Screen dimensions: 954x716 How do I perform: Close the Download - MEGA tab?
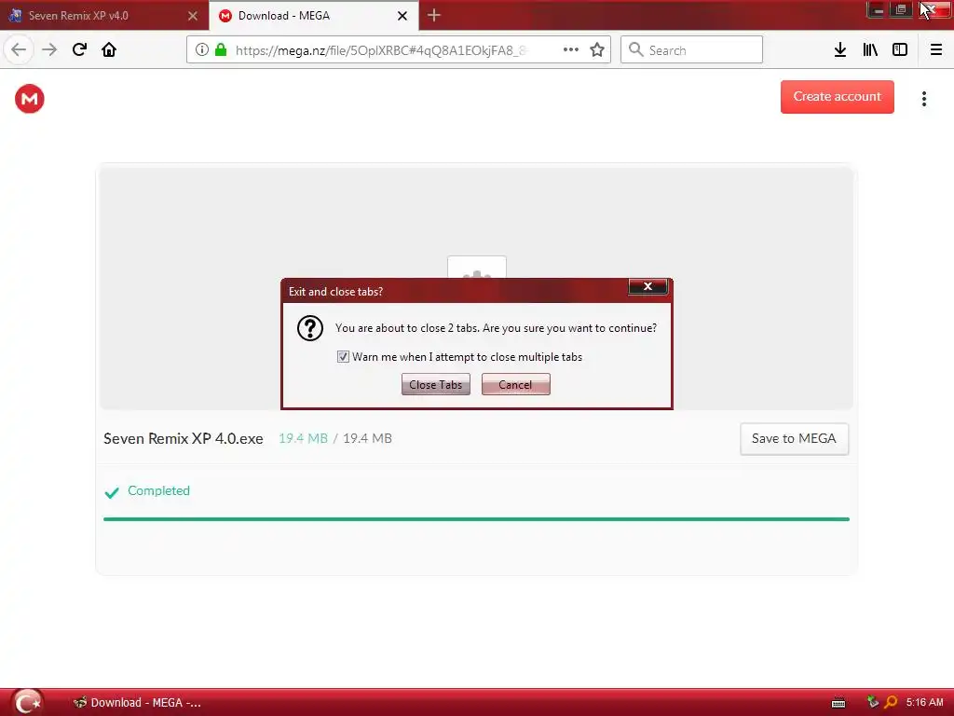[x=402, y=16]
